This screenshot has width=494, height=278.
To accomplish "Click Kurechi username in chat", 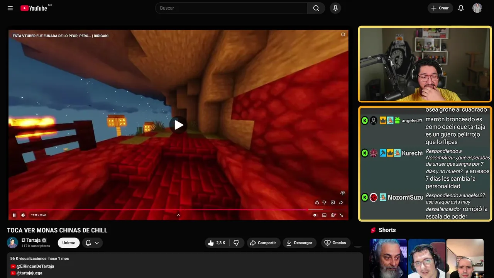I will pos(412,153).
